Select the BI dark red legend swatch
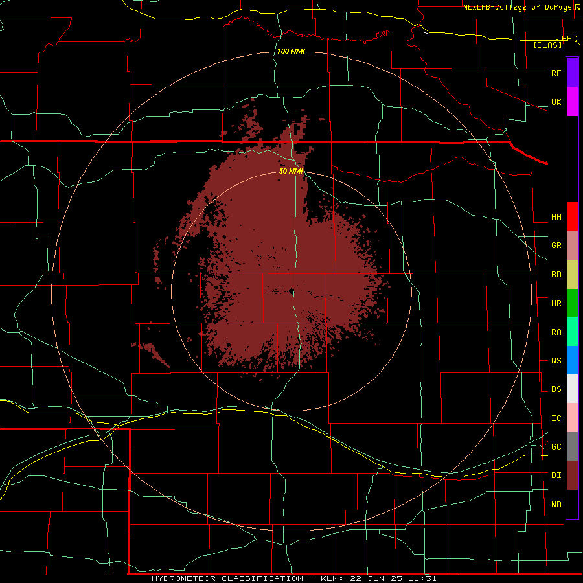This screenshot has height=583, width=583. click(572, 475)
